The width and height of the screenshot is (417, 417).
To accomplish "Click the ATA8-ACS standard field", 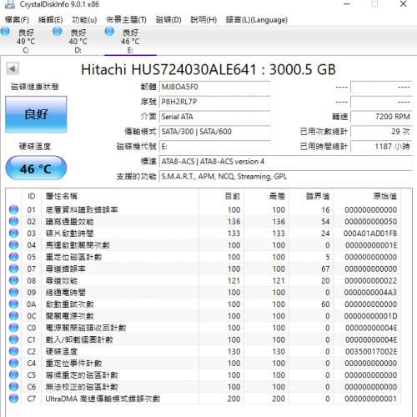I will point(286,162).
